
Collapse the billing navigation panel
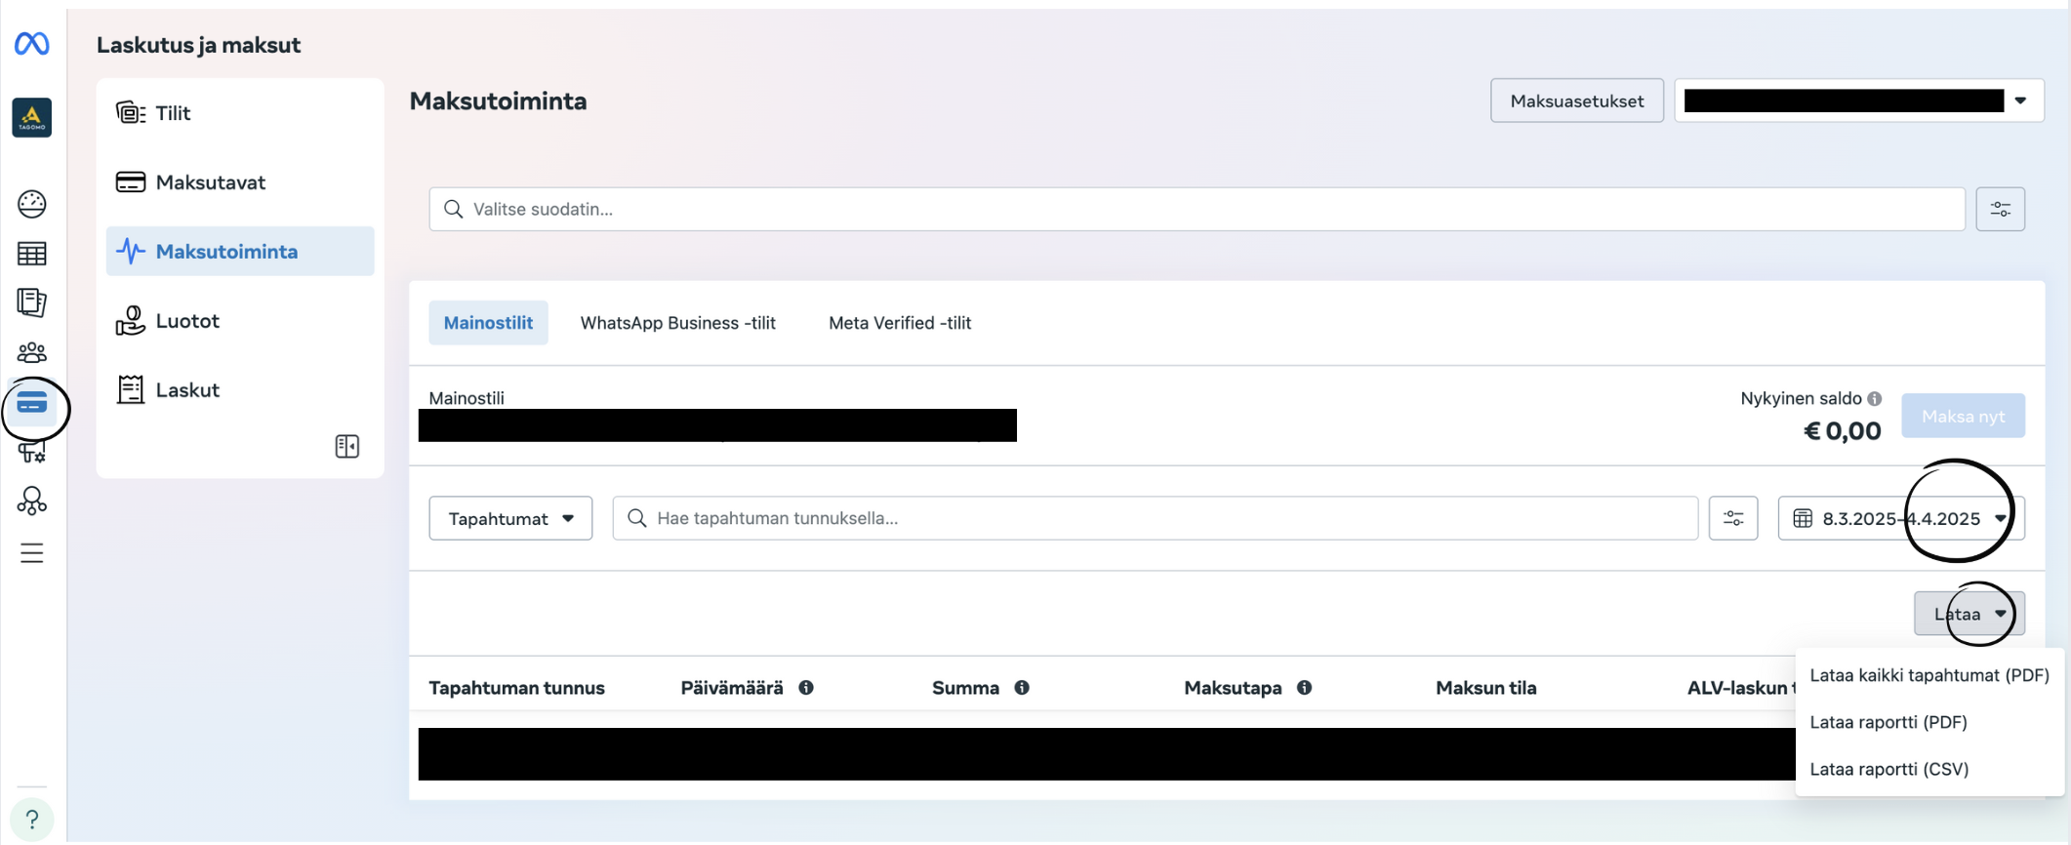point(346,446)
